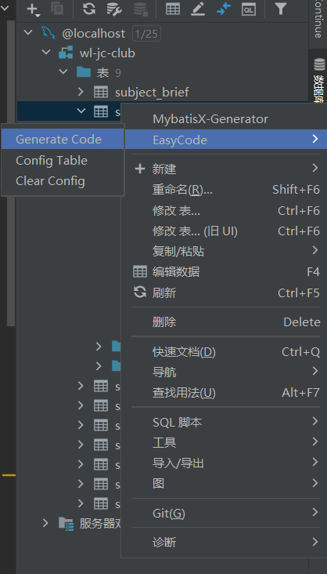
Task: Choose Clear Config in EasyCode submenu
Action: coord(63,181)
